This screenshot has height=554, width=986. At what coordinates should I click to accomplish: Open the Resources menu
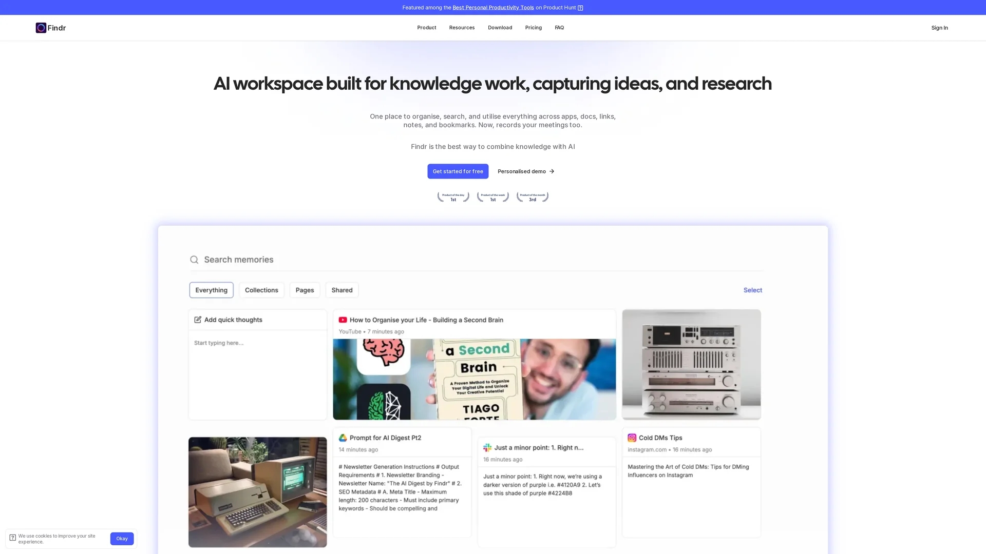(462, 28)
